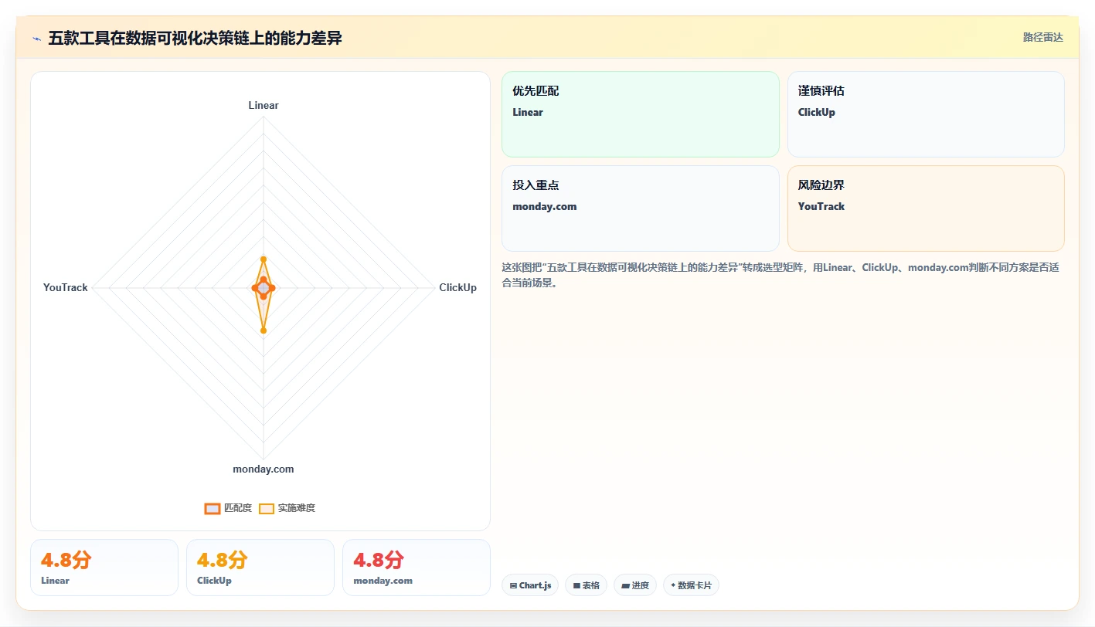Open the 风险边界 YouTrack card
The height and width of the screenshot is (627, 1095).
tap(926, 208)
